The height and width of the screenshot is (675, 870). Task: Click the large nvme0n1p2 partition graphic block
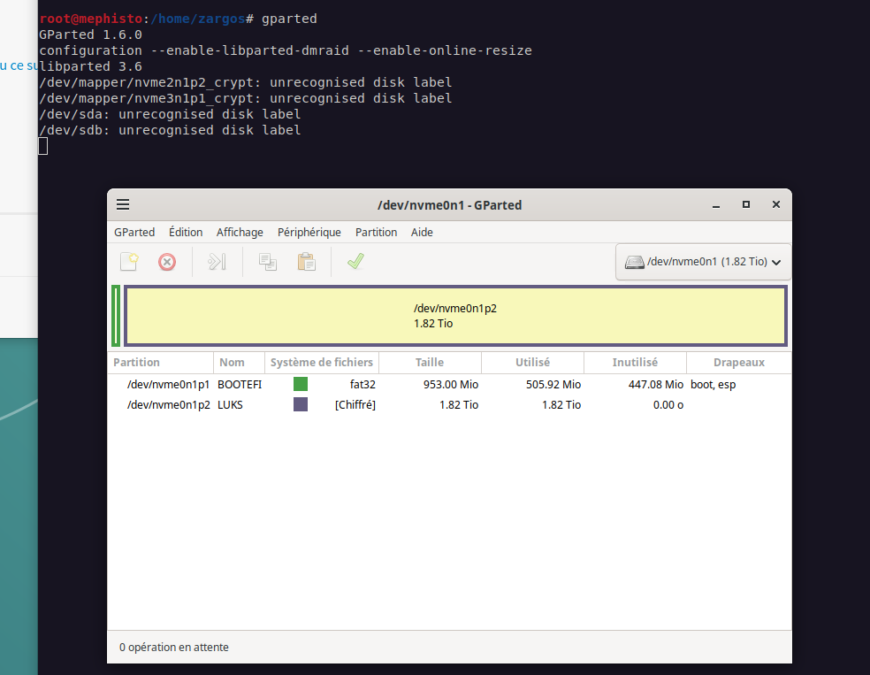pyautogui.click(x=454, y=316)
